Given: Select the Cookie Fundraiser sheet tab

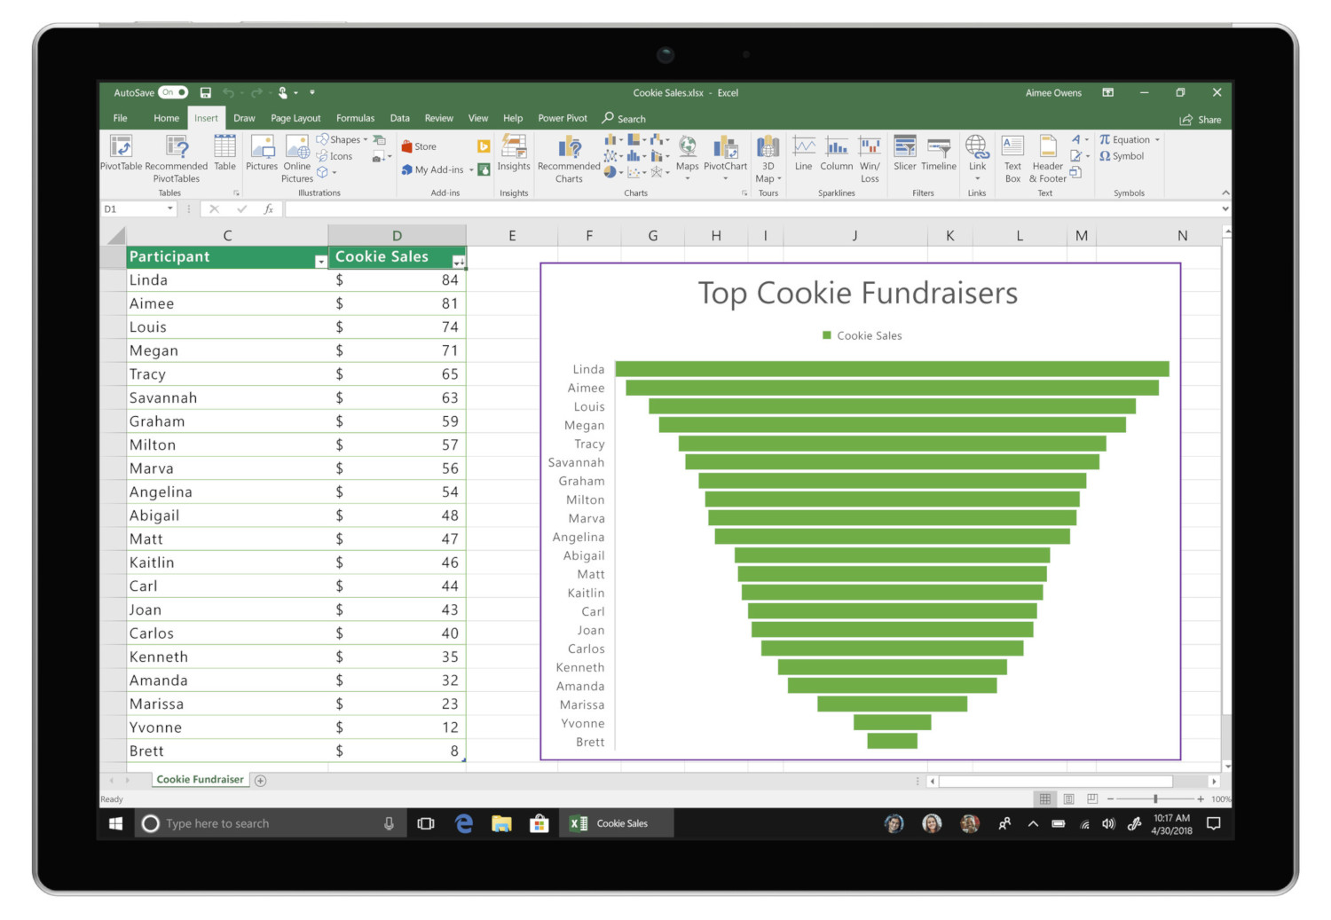Looking at the screenshot, I should tap(200, 780).
